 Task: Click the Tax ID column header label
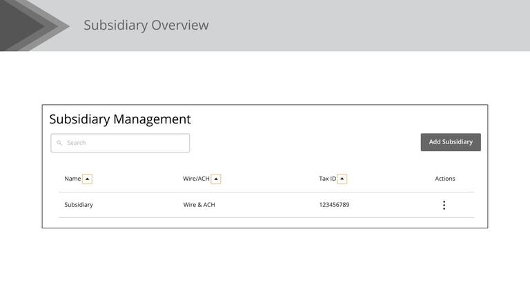pos(327,179)
